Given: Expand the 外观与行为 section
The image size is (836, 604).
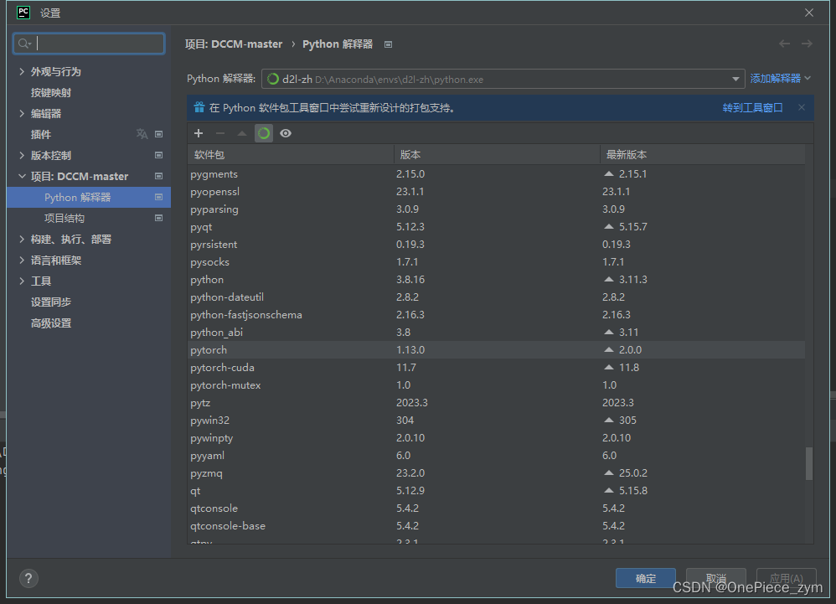Looking at the screenshot, I should [x=22, y=71].
